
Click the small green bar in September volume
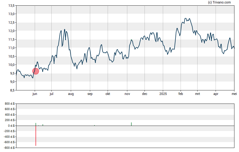click(94, 125)
